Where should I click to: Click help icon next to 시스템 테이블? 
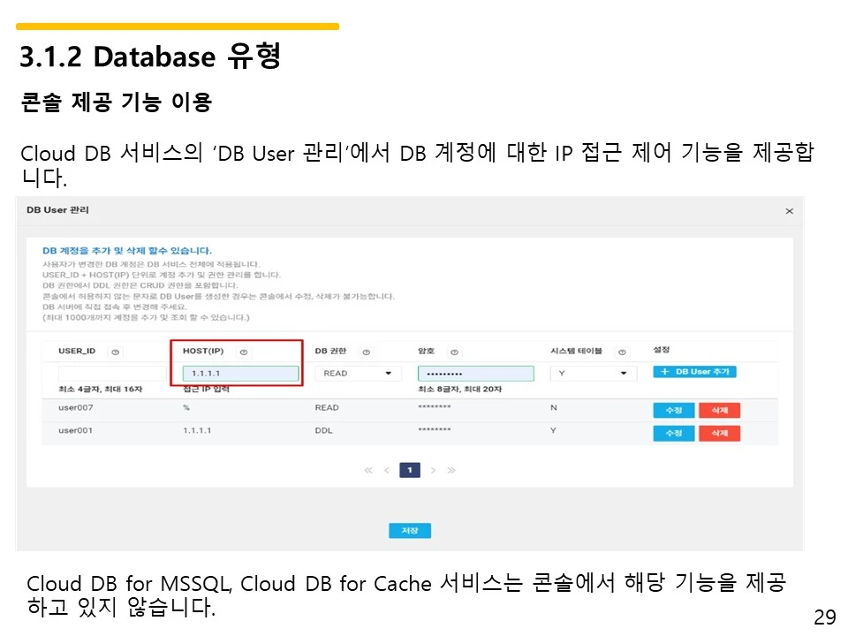(622, 352)
